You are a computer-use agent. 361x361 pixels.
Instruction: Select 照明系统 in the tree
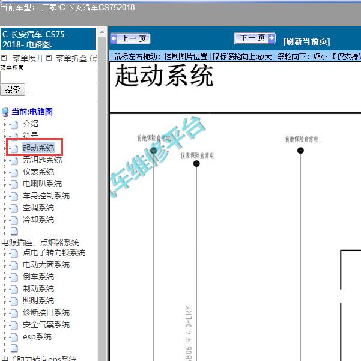38,300
